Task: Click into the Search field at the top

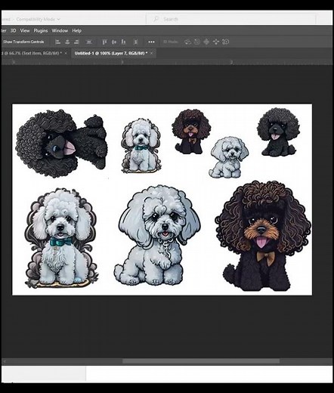Action: point(230,19)
